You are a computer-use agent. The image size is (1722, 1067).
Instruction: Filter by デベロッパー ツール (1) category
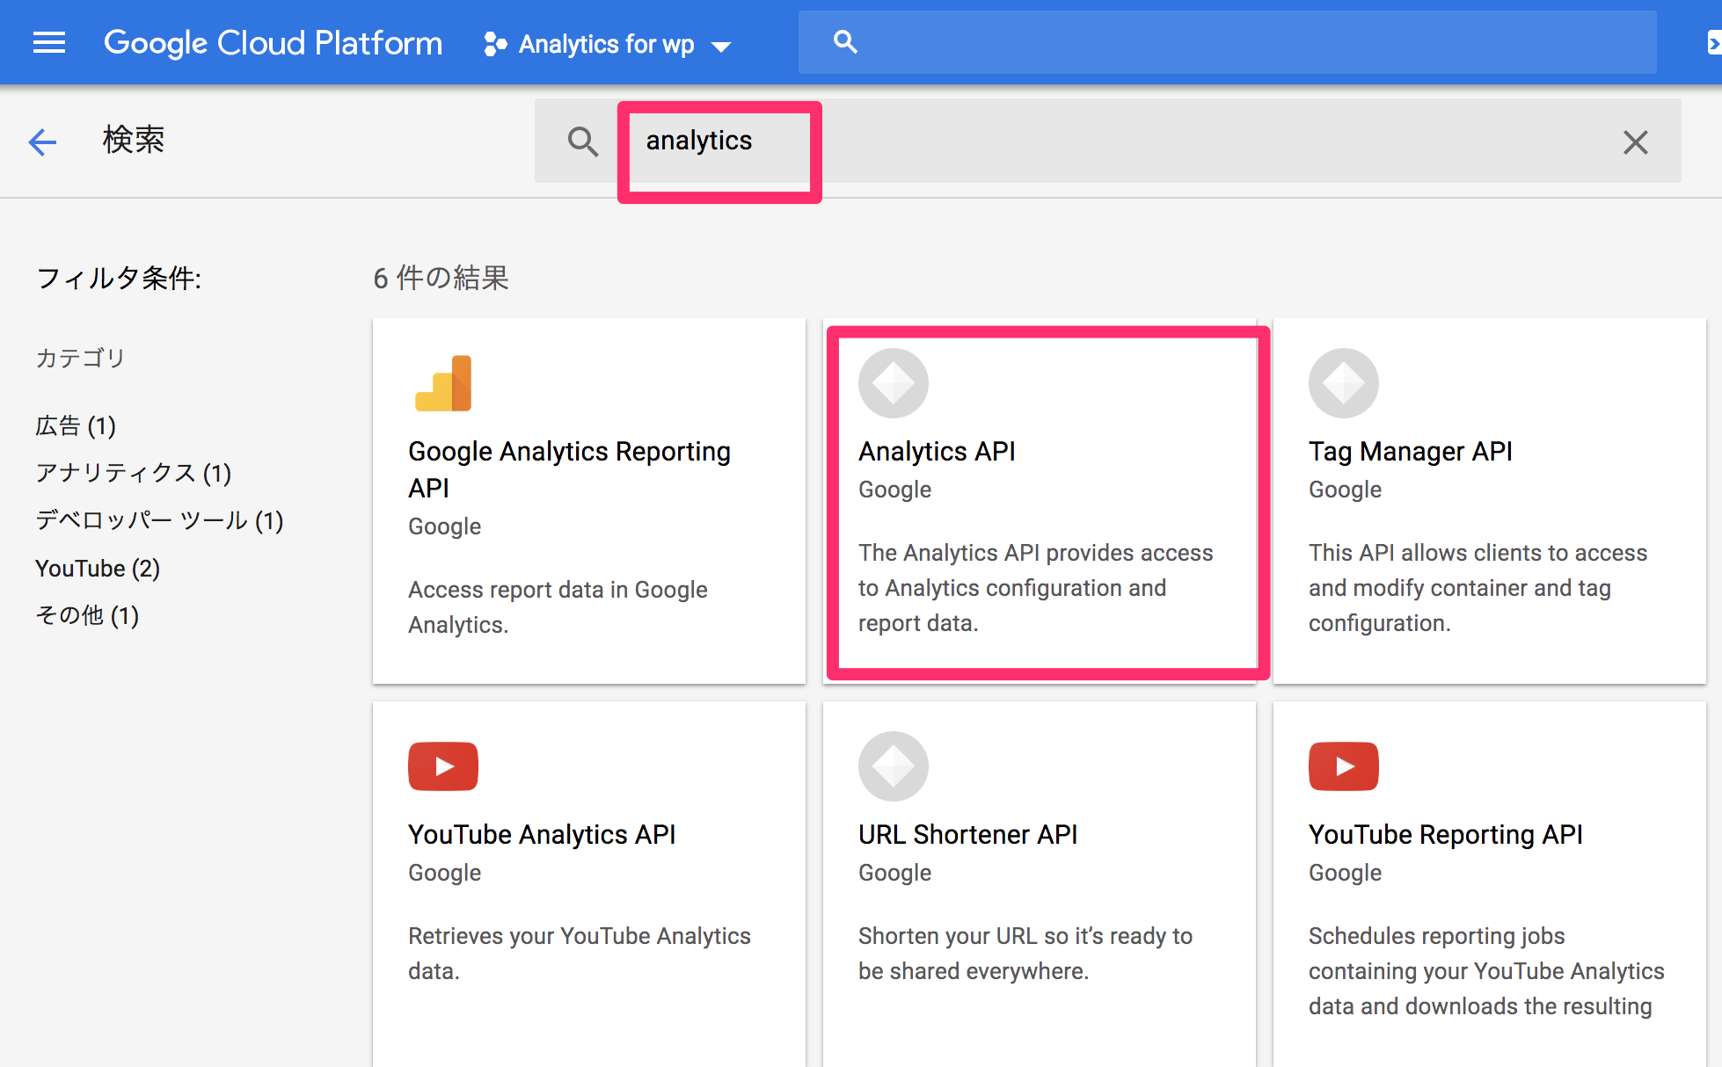coord(159,521)
